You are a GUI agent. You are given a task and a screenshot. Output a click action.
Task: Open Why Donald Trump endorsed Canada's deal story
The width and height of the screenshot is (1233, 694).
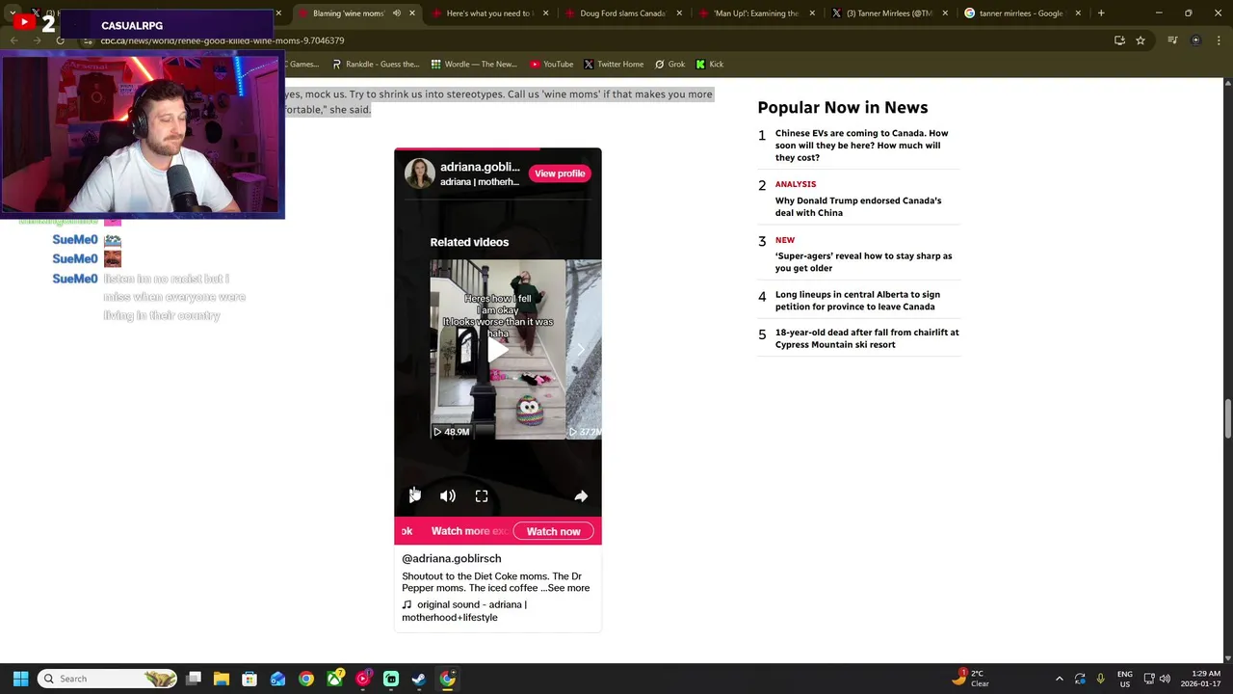click(858, 206)
